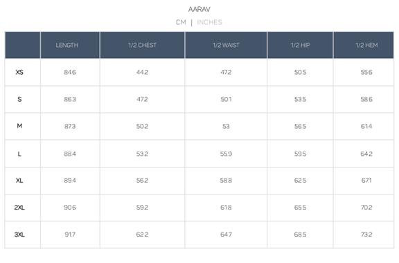Click the M size row label
This screenshot has width=399, height=263.
pyautogui.click(x=19, y=126)
